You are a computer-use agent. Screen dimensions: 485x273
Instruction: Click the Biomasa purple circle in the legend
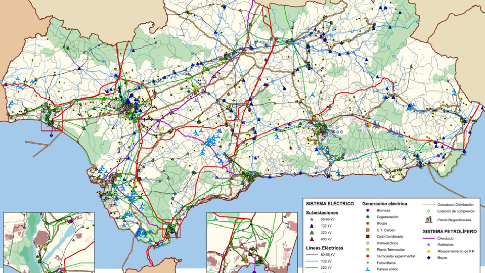coord(368,210)
